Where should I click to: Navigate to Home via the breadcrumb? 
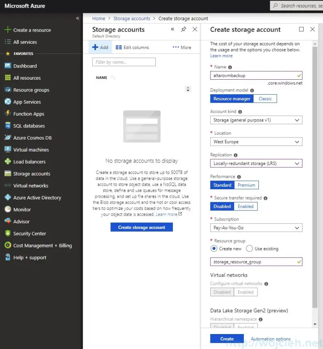99,18
